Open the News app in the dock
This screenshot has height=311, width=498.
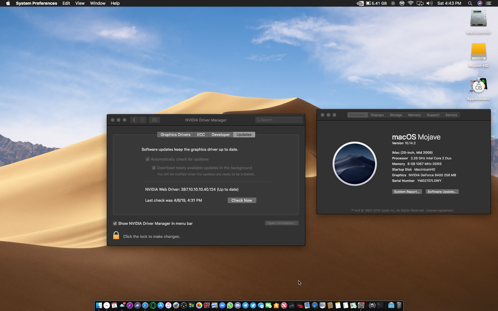pyautogui.click(x=284, y=305)
